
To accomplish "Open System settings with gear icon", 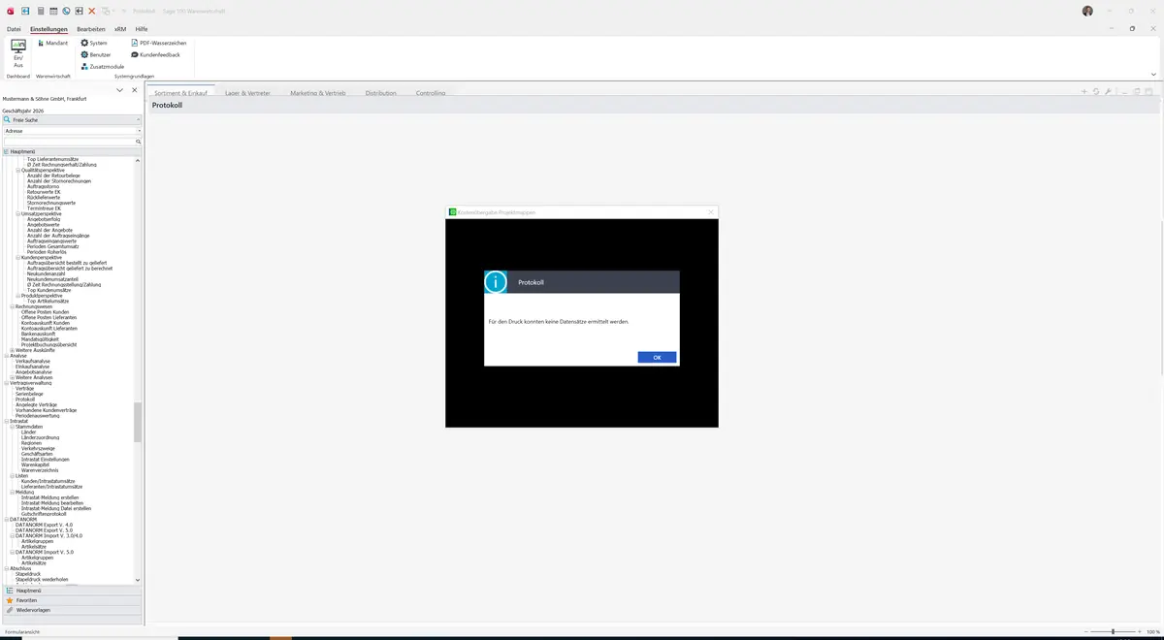I will (x=94, y=44).
